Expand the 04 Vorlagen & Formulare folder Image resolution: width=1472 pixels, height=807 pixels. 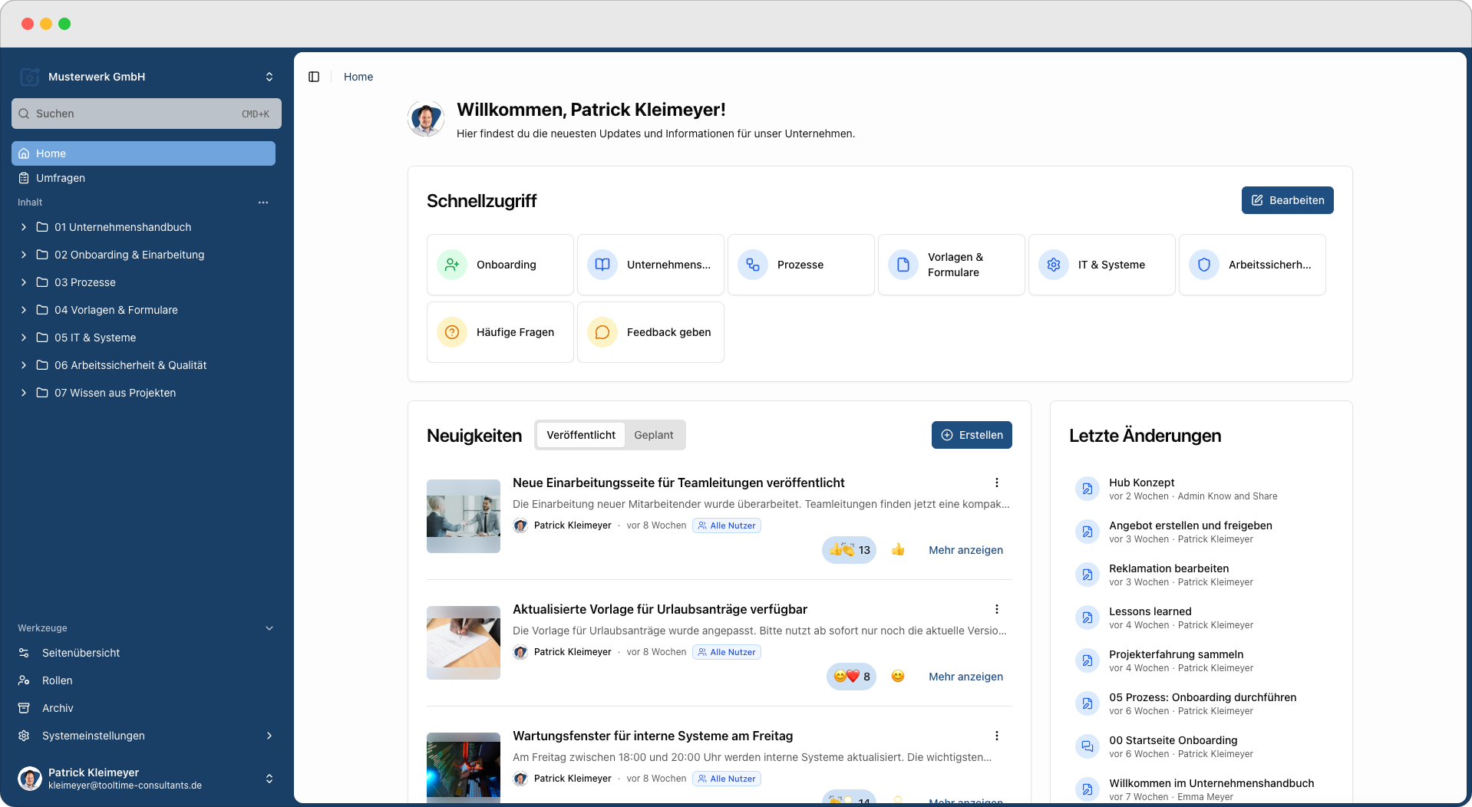coord(24,310)
